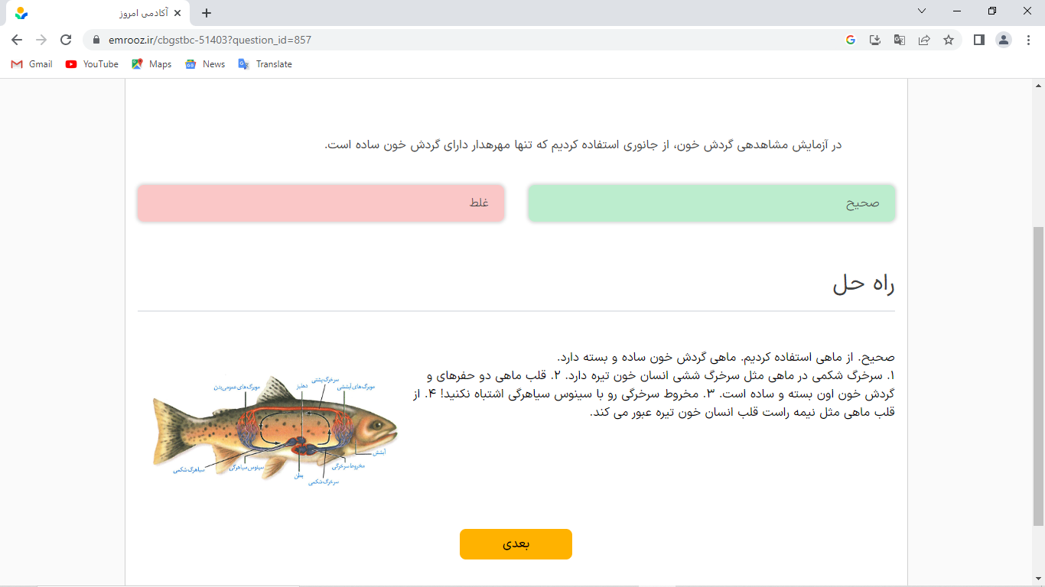
Task: Expand the tab search chevron
Action: point(922,11)
